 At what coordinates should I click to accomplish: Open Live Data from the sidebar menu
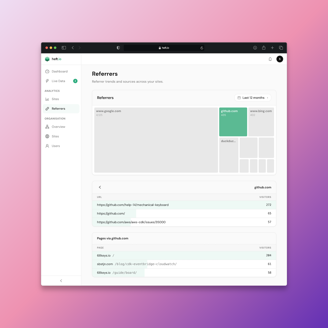pos(58,81)
